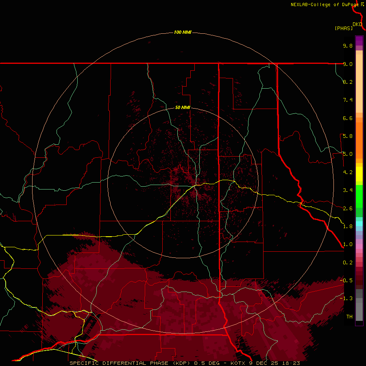The width and height of the screenshot is (366, 366).
Task: Click the 8.2 value on the color scale
Action: [348, 82]
